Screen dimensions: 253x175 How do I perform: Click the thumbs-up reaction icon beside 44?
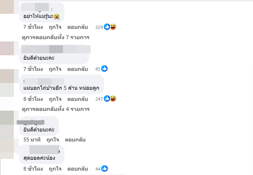[x=104, y=169]
